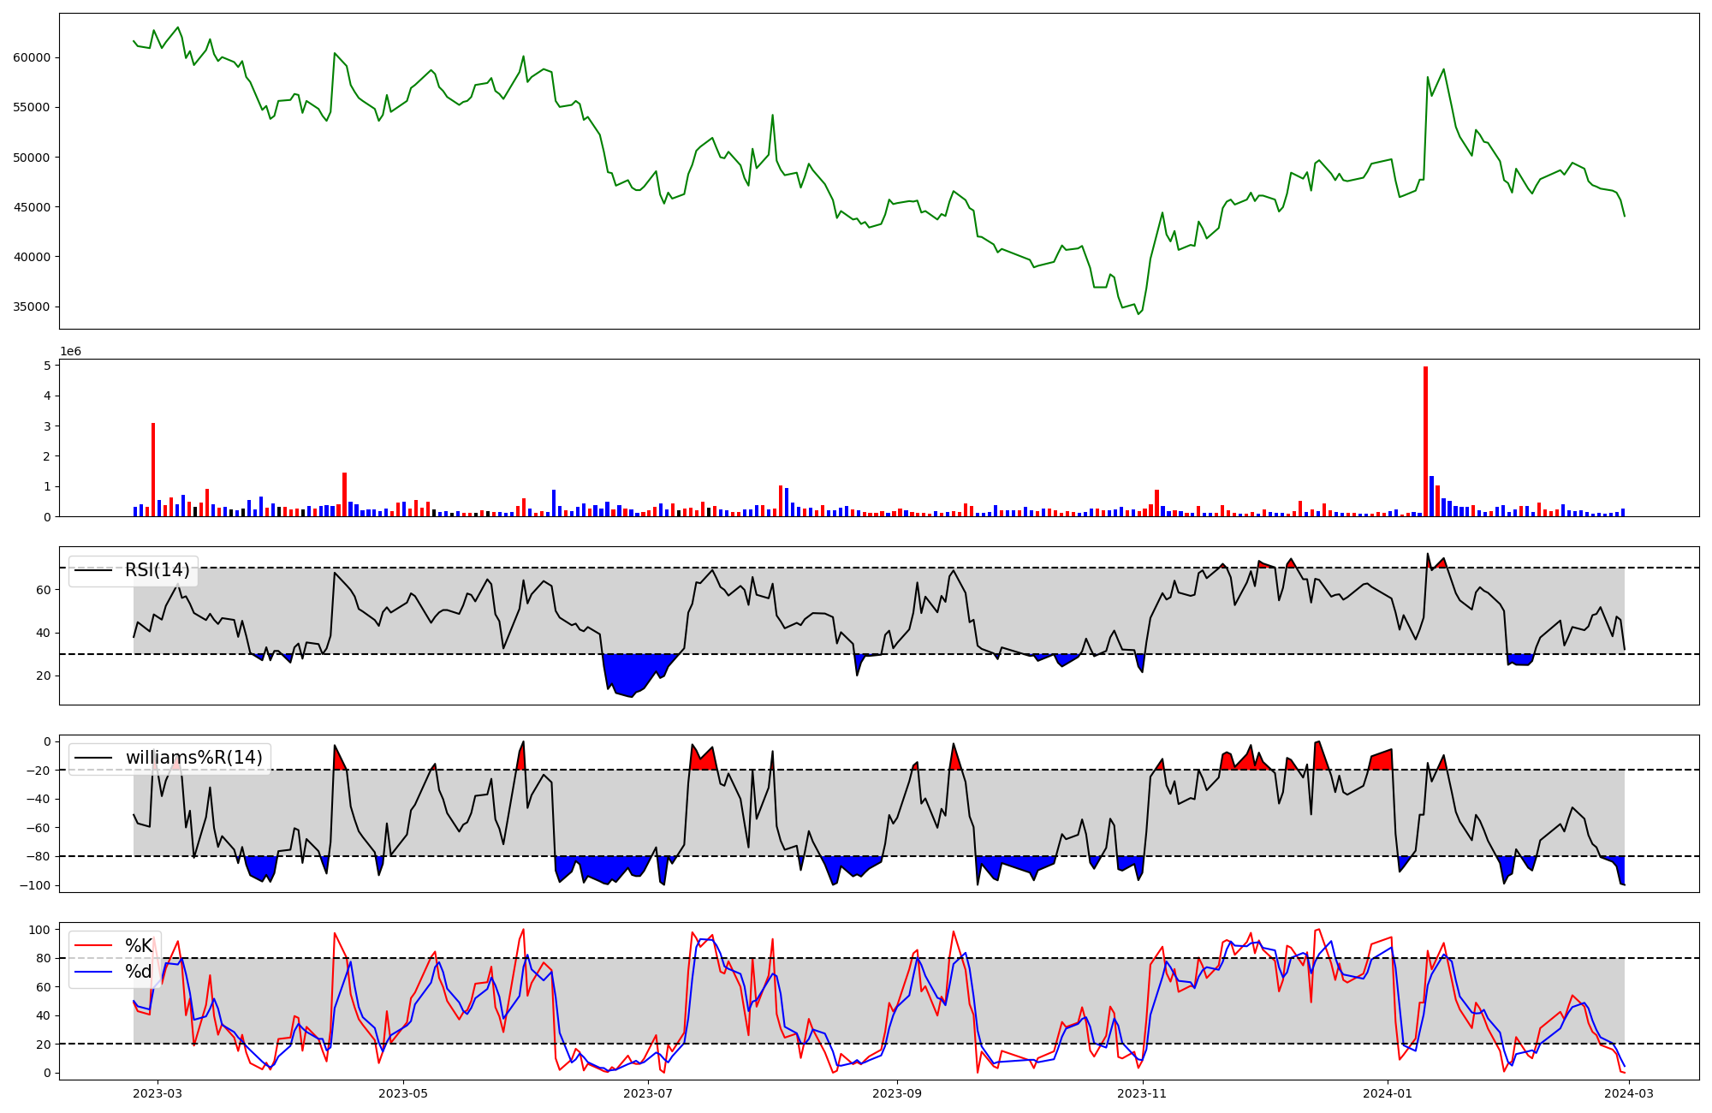Viewport: 1712px width, 1113px height.
Task: Click the 2023-05 x-axis date label
Action: click(x=402, y=1093)
